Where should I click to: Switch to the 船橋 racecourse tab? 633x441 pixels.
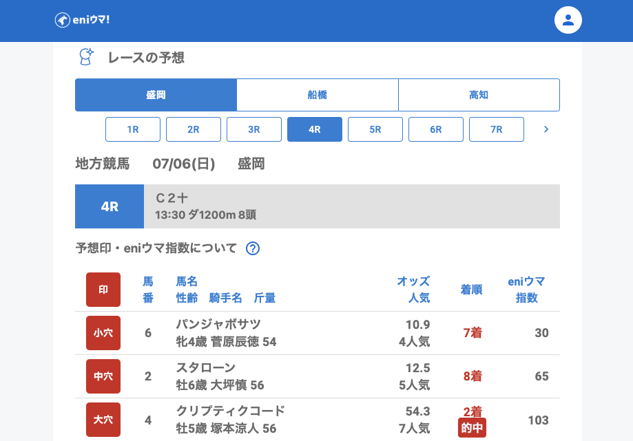click(x=318, y=95)
